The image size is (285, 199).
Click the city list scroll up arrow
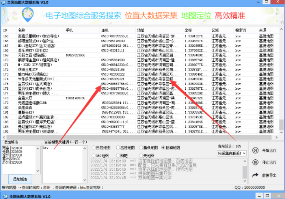pyautogui.click(x=37, y=149)
